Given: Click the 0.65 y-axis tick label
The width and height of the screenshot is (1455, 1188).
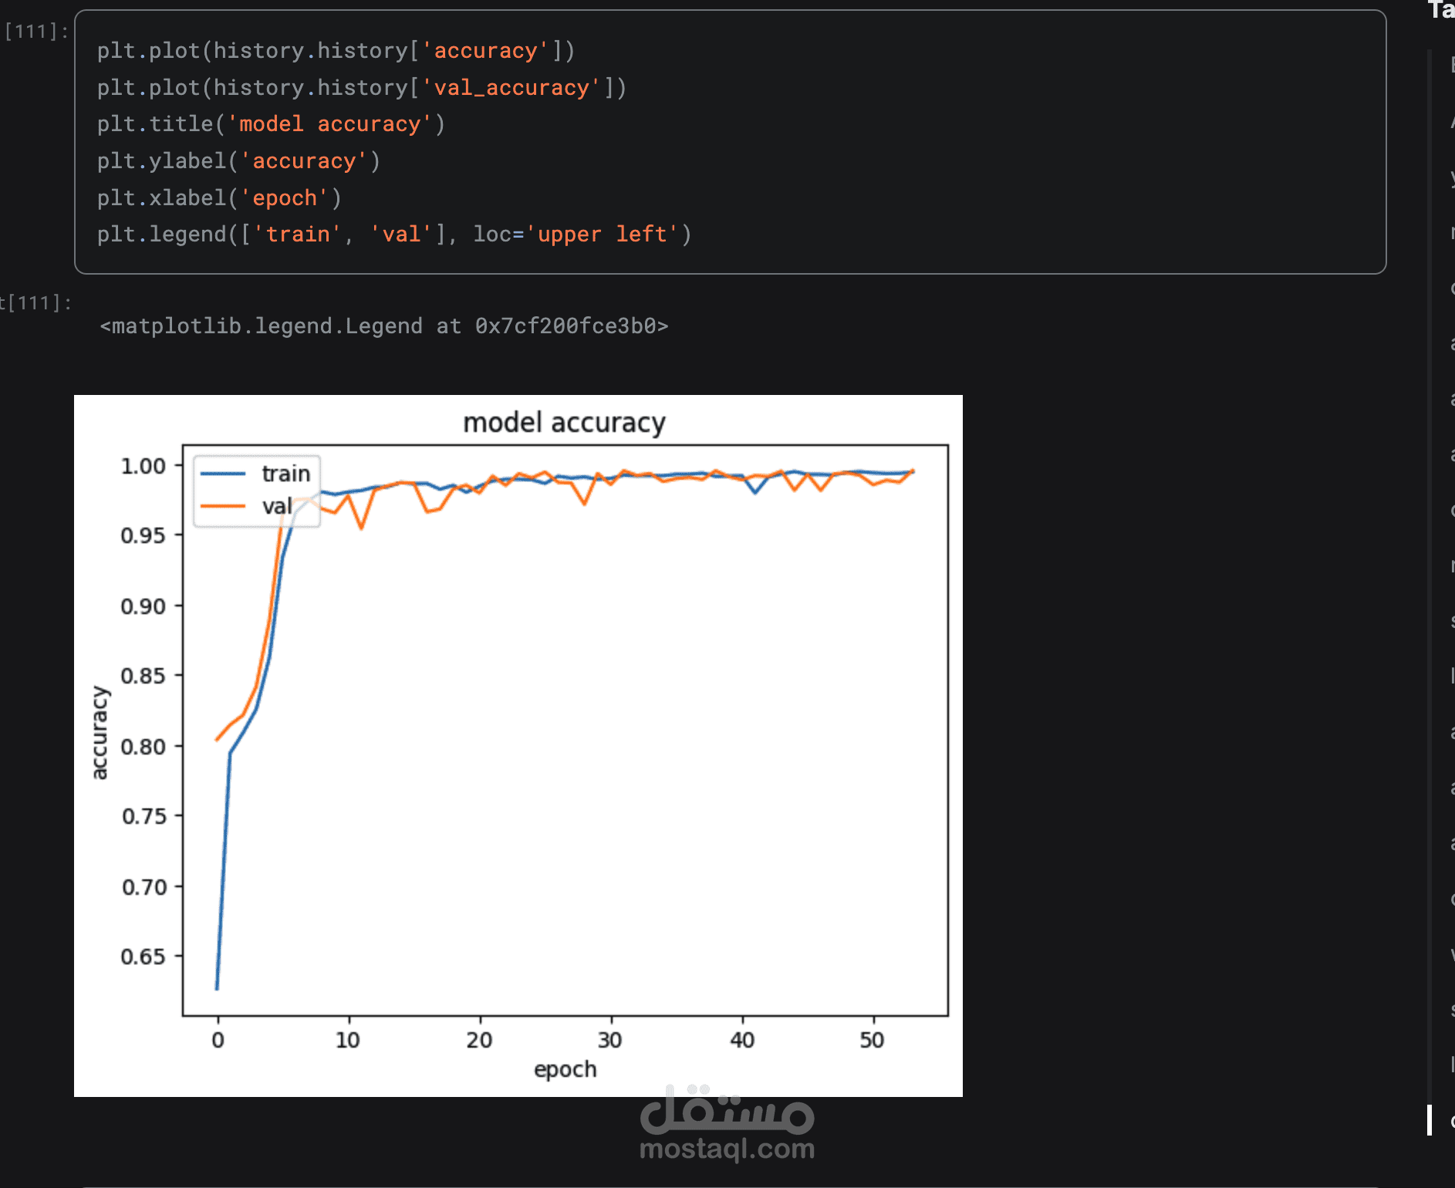Looking at the screenshot, I should pos(143,957).
